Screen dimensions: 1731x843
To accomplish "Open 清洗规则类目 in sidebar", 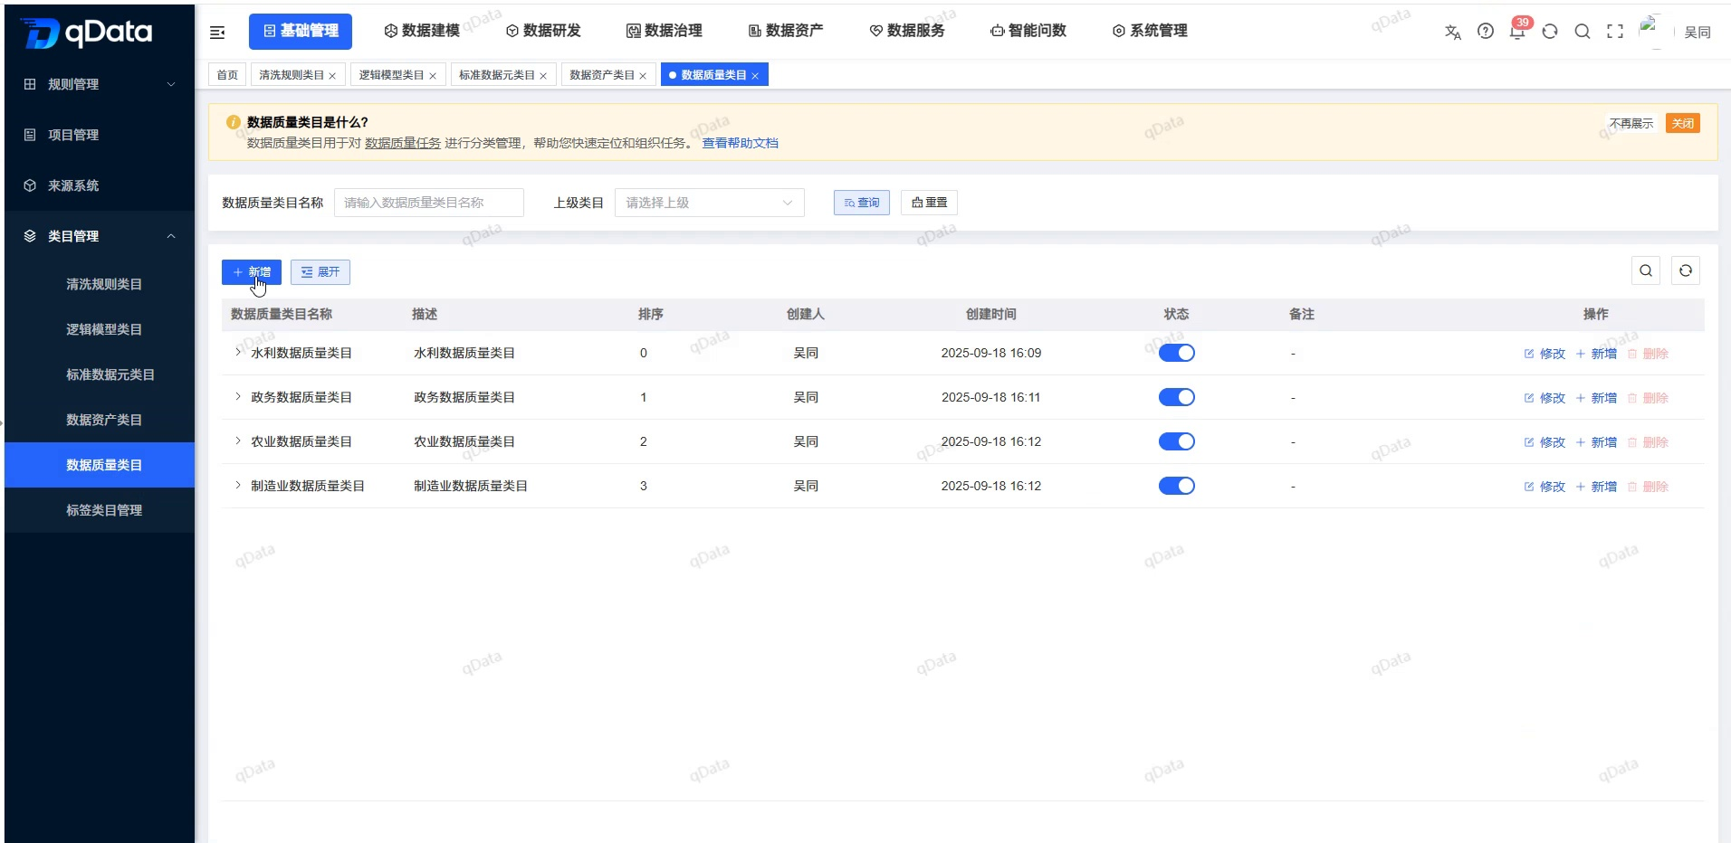I will [x=100, y=284].
